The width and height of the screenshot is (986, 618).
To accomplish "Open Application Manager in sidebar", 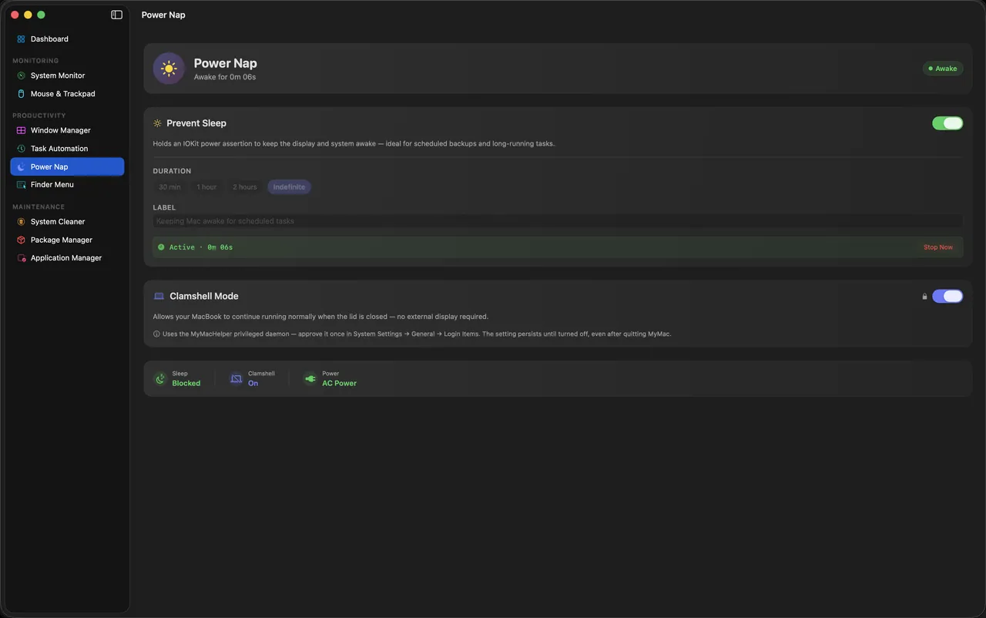I will [x=67, y=258].
